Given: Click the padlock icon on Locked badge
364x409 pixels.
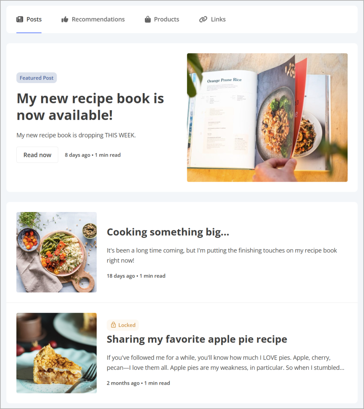Looking at the screenshot, I should click(x=113, y=325).
